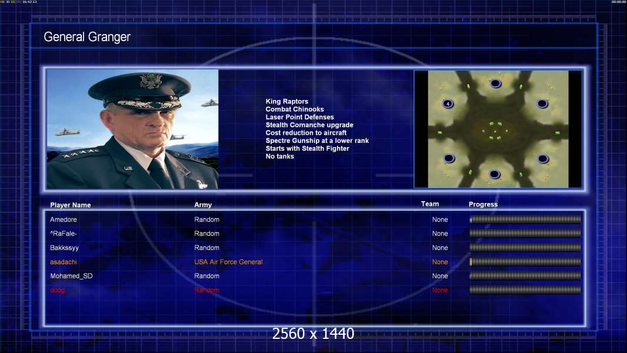The image size is (627, 353).
Task: Click USA Air Force General army text
Action: click(228, 262)
